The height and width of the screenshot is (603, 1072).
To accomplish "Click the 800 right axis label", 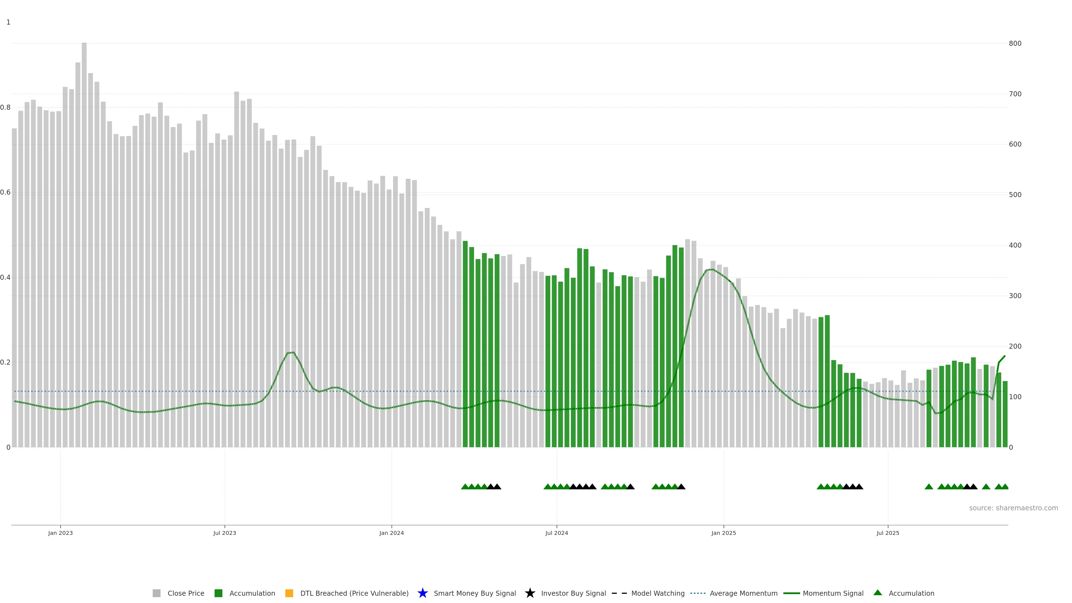I will click(1015, 43).
